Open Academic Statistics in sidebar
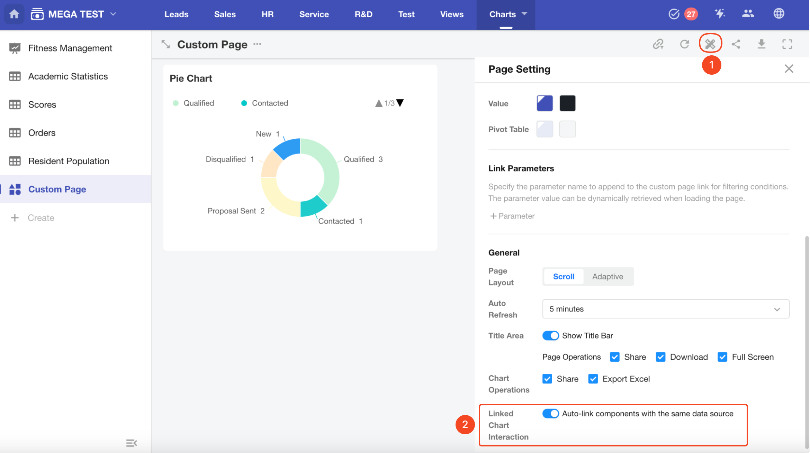The height and width of the screenshot is (453, 810). tap(68, 76)
